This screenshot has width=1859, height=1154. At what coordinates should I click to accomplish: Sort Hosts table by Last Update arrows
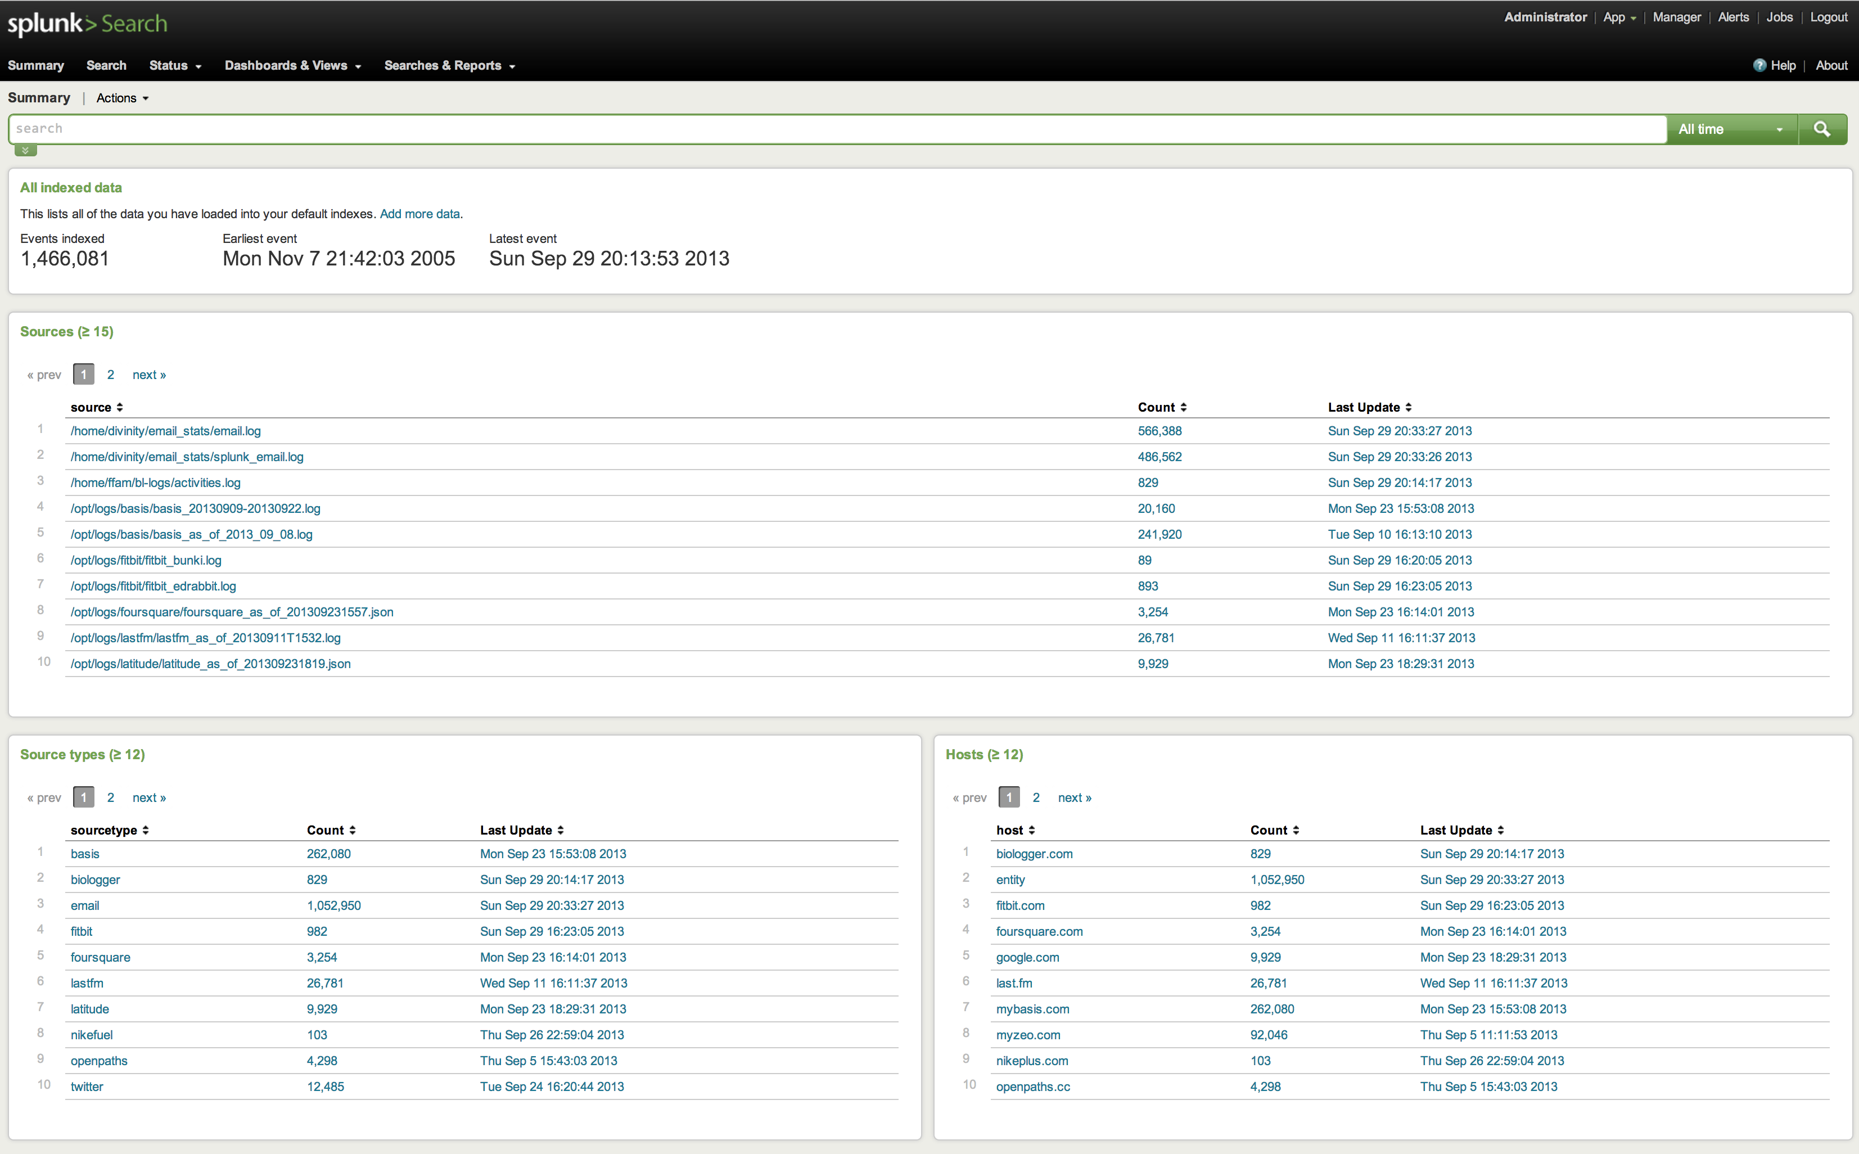(1500, 831)
